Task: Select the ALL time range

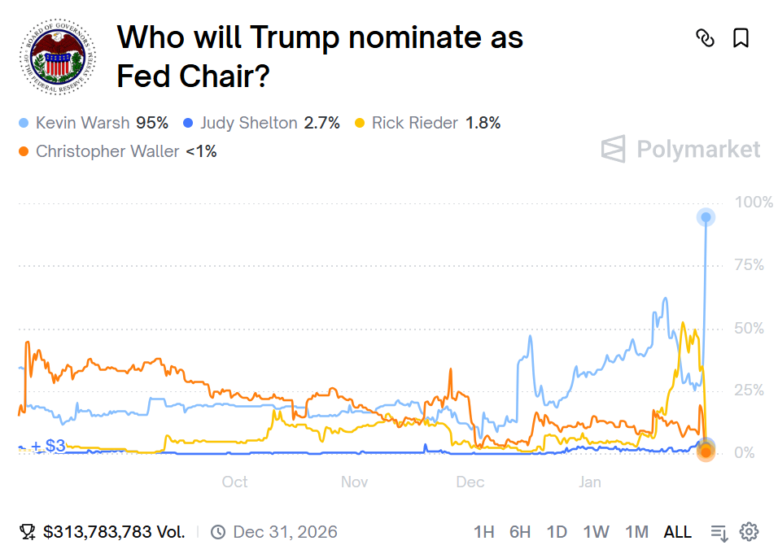Action: [677, 532]
